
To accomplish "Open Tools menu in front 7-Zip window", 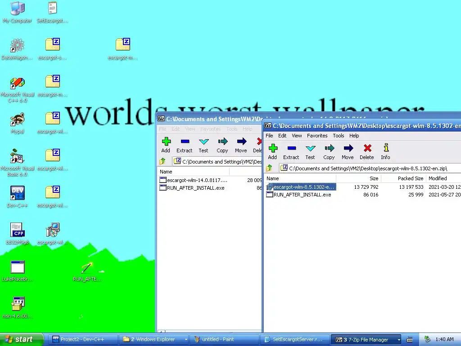I will (x=339, y=136).
